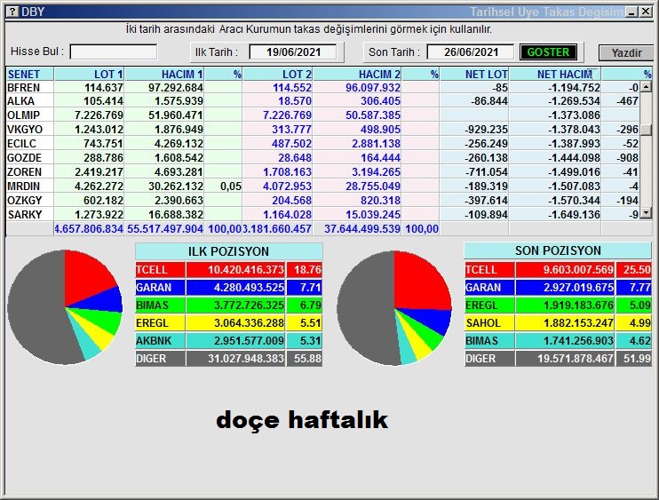Edit the Ilk Tarih date field

[x=293, y=52]
